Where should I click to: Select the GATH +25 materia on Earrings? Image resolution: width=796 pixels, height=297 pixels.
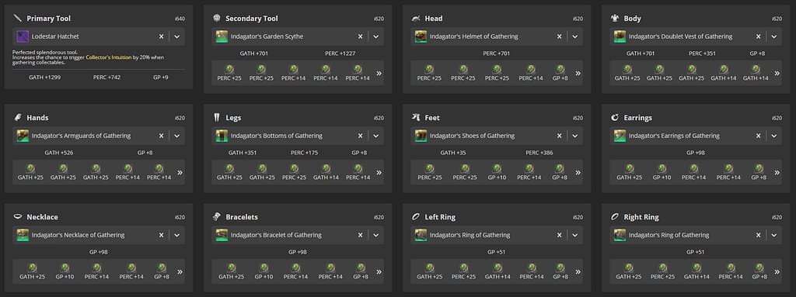pos(629,172)
